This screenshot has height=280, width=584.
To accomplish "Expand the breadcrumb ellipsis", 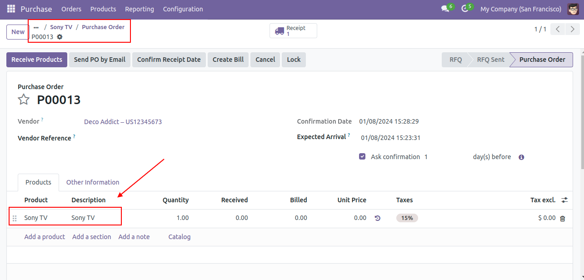I will point(36,27).
